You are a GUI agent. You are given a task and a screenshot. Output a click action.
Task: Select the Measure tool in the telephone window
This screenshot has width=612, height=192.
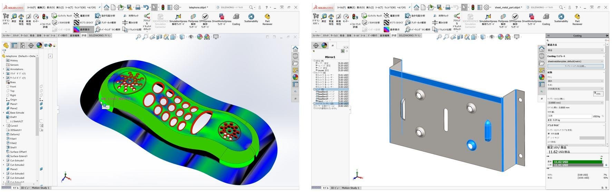14,18
